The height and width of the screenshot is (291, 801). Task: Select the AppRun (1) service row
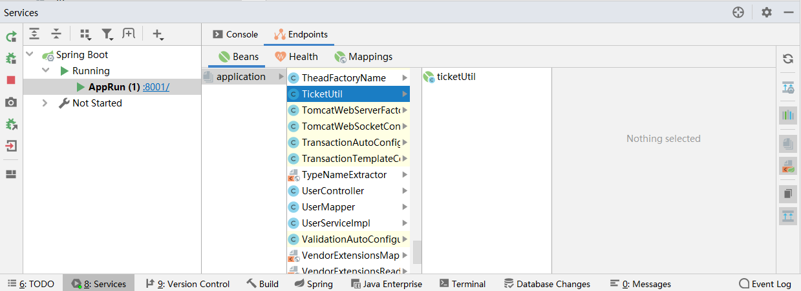(112, 87)
